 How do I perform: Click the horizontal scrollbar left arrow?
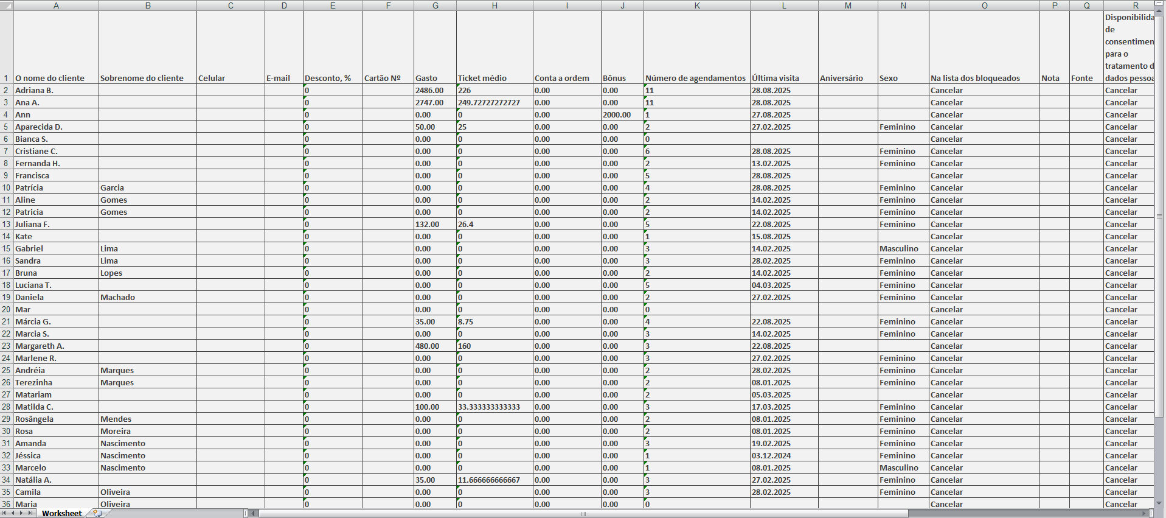(x=254, y=514)
